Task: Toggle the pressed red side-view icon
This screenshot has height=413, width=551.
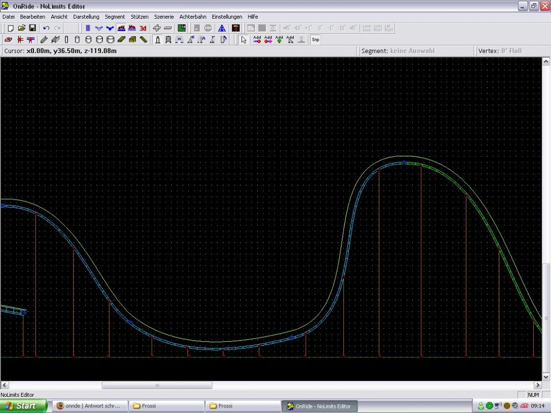Action: (x=121, y=28)
